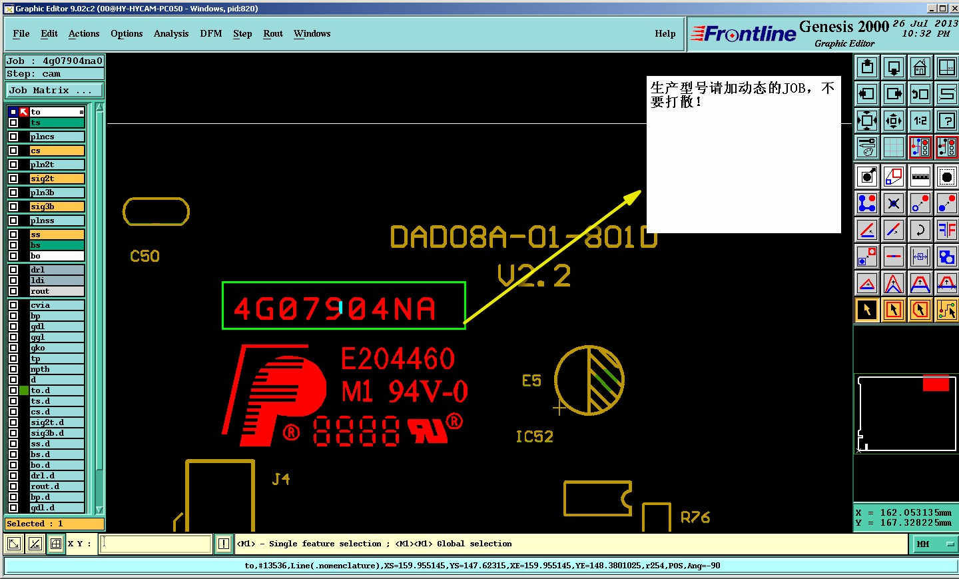Screen dimensions: 959x579
Task: Toggle display checkbox for layer gko
Action: tap(13, 348)
